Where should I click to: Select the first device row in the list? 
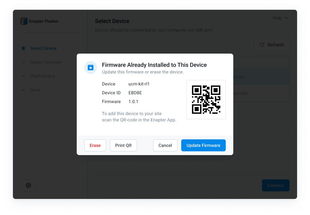[261, 77]
